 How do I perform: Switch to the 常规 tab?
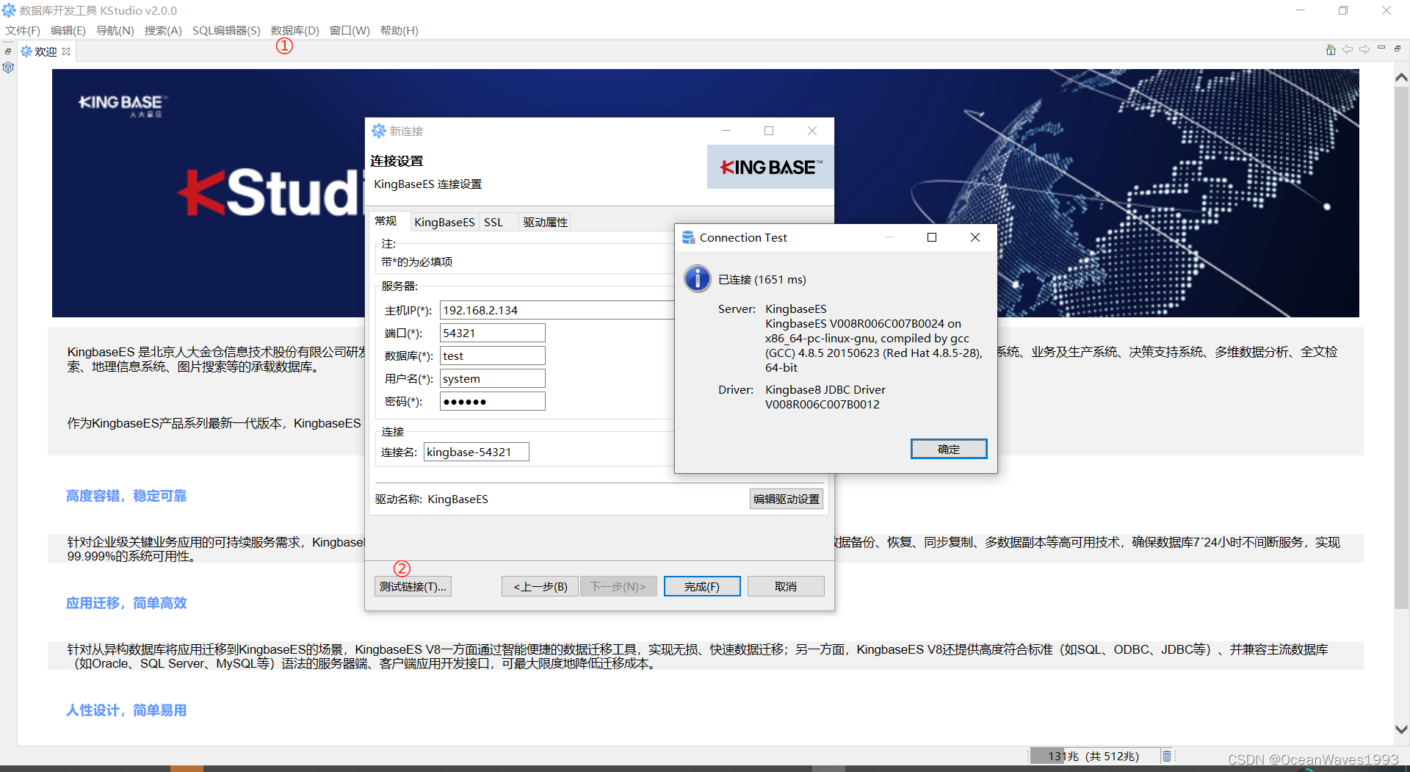(x=386, y=221)
